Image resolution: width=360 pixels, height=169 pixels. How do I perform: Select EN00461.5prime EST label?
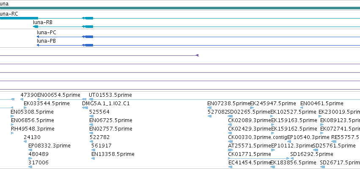tap(322, 104)
